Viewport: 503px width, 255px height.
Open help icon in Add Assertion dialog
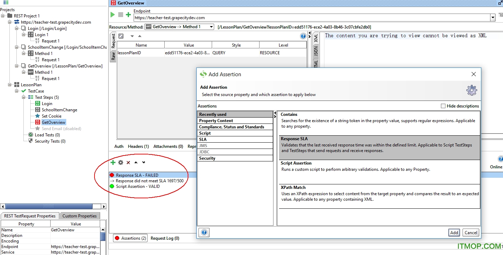pyautogui.click(x=204, y=232)
